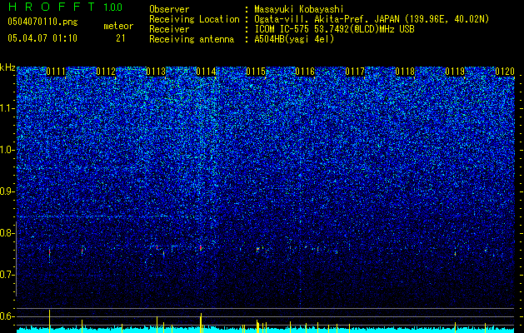Click the 1.1 frequency axis label
Viewport: 524px width, 333px height.
[7, 108]
